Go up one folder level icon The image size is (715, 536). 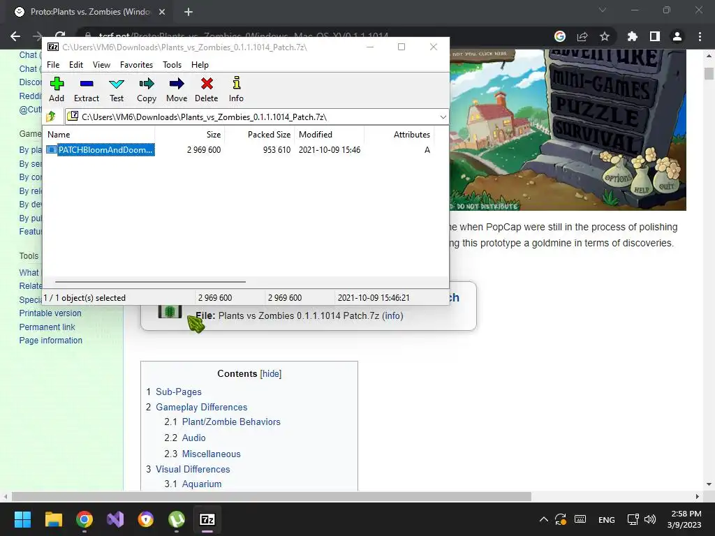tap(51, 117)
